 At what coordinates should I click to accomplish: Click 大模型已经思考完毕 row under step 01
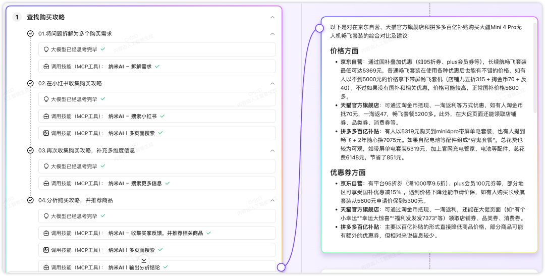157,49
